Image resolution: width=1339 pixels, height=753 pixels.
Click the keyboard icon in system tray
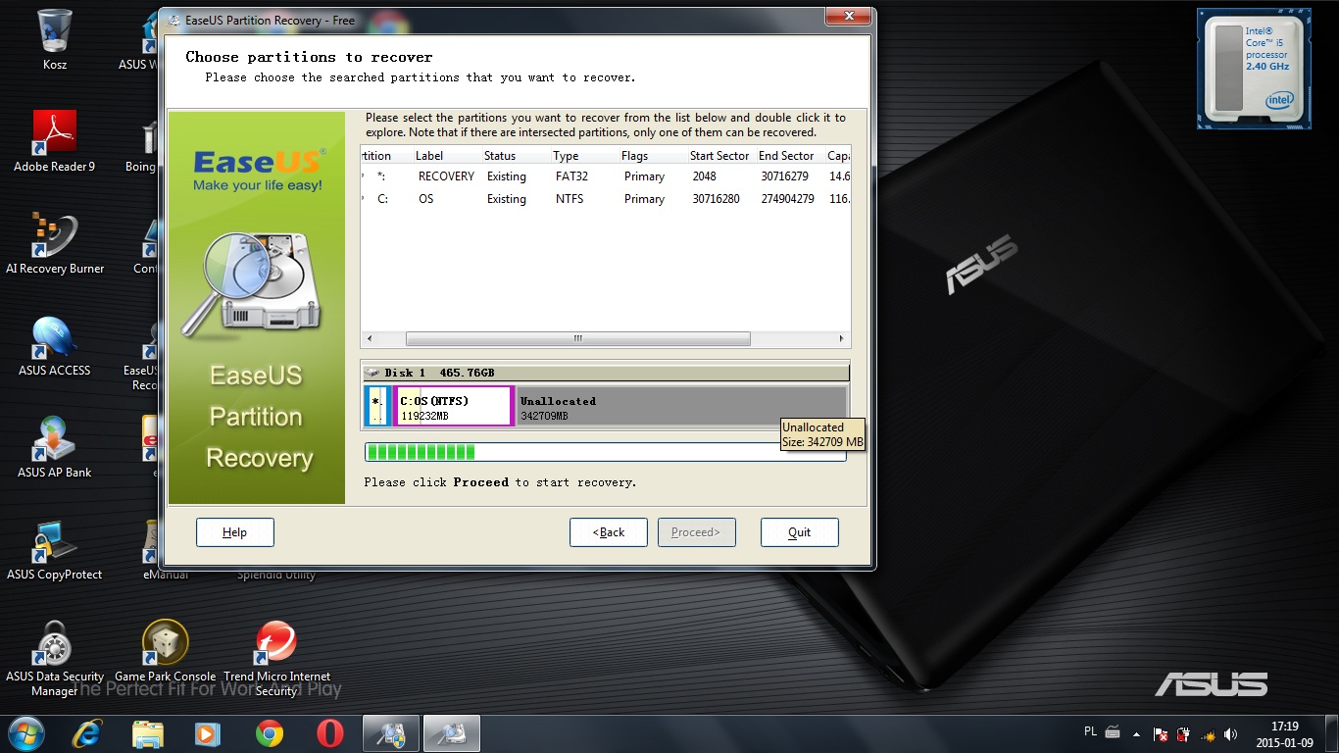click(1114, 732)
